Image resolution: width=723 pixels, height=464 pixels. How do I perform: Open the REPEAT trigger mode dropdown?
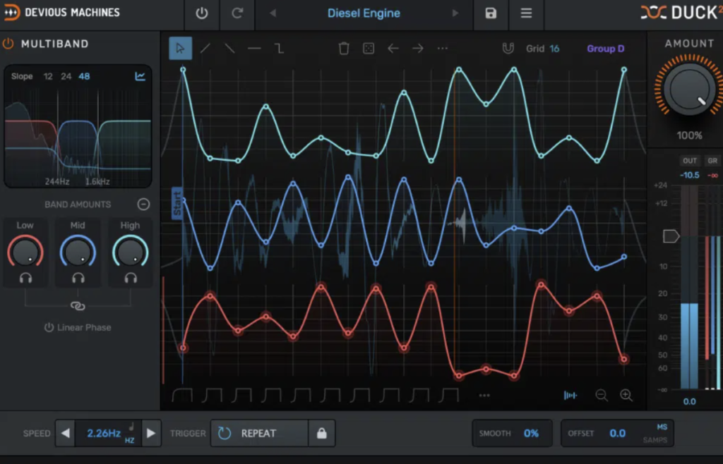pyautogui.click(x=259, y=433)
